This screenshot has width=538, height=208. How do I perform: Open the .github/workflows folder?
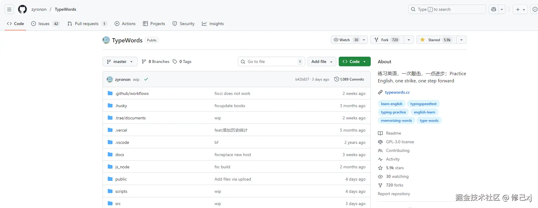pos(132,93)
